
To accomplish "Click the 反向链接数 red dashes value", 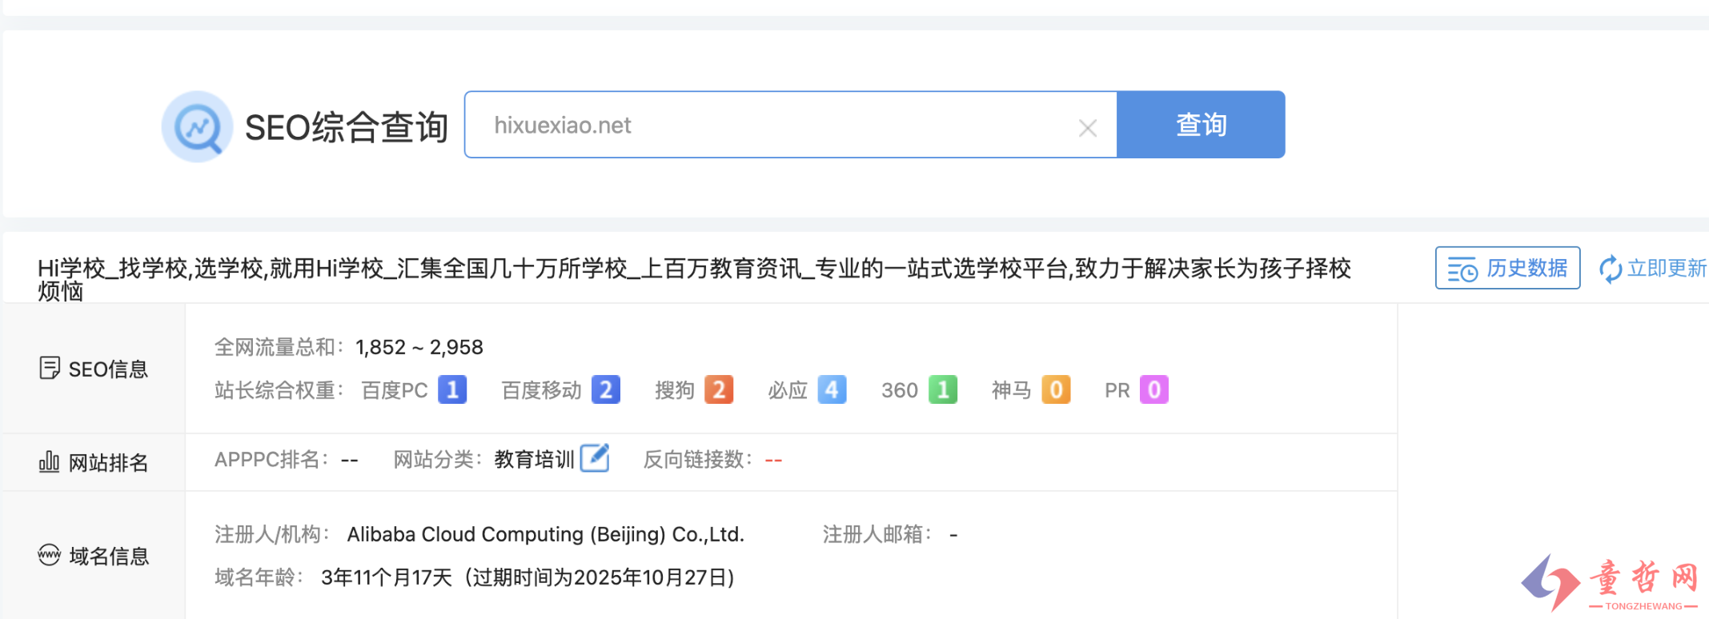I will point(773,461).
